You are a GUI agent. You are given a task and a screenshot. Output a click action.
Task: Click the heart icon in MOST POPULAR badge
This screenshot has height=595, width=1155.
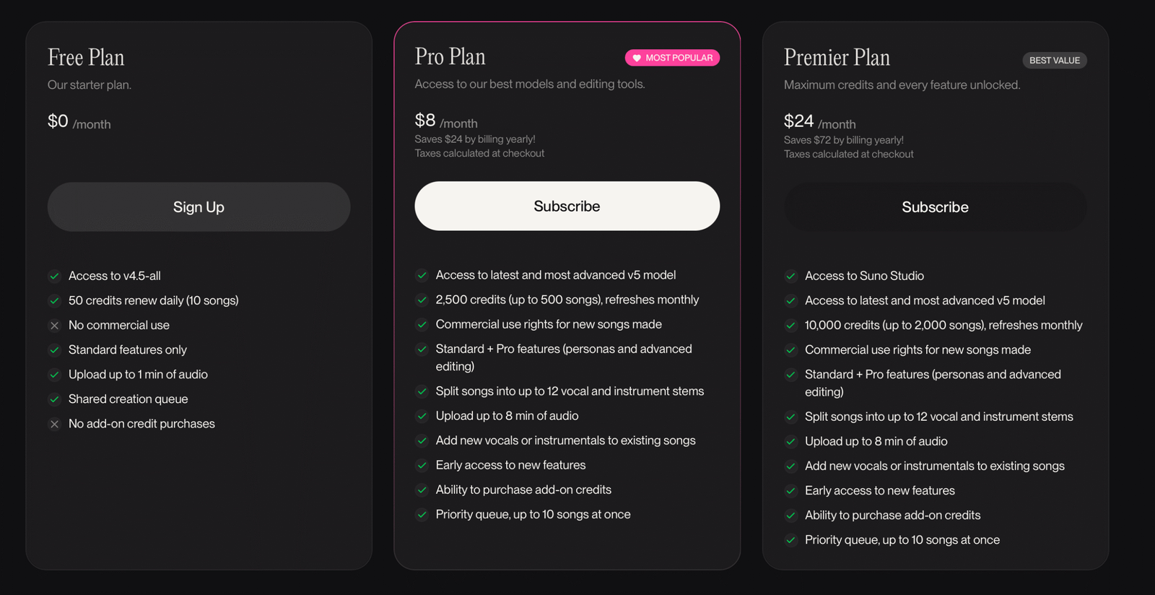(x=636, y=57)
